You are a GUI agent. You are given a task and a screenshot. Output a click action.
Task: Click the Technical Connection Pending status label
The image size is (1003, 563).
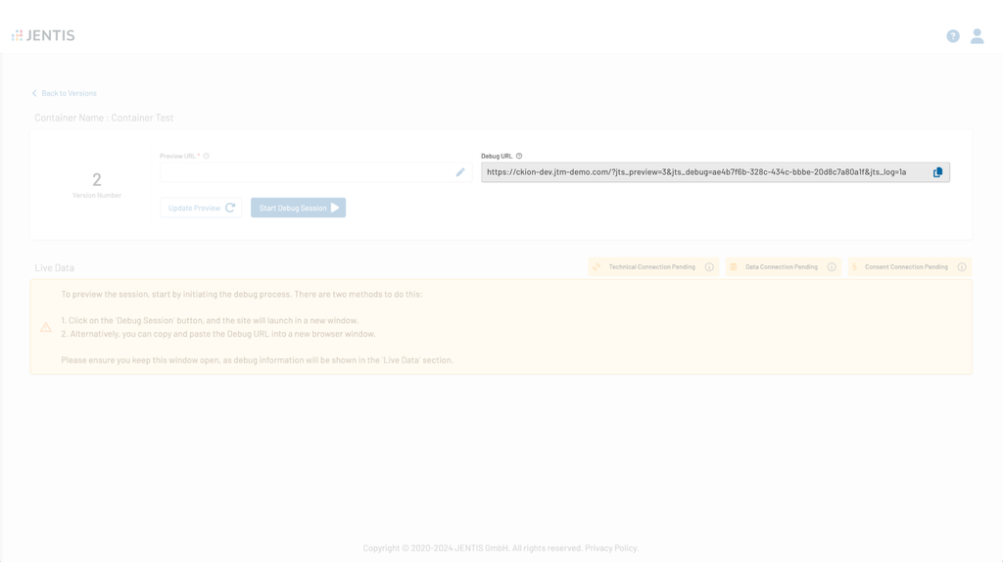(x=651, y=267)
